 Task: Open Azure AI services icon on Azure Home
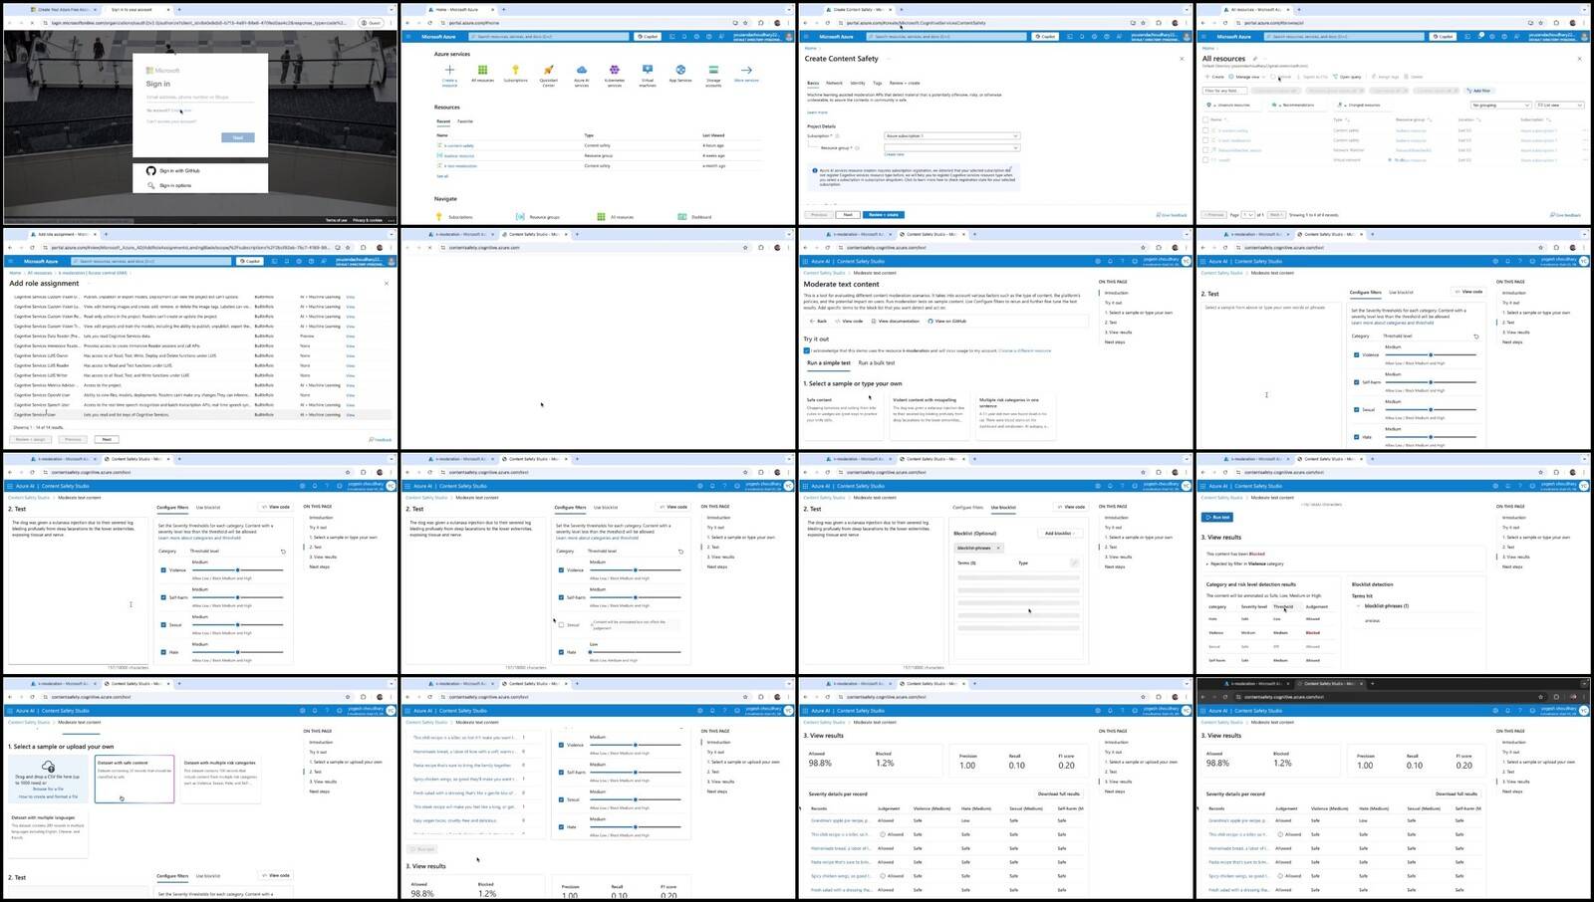581,70
